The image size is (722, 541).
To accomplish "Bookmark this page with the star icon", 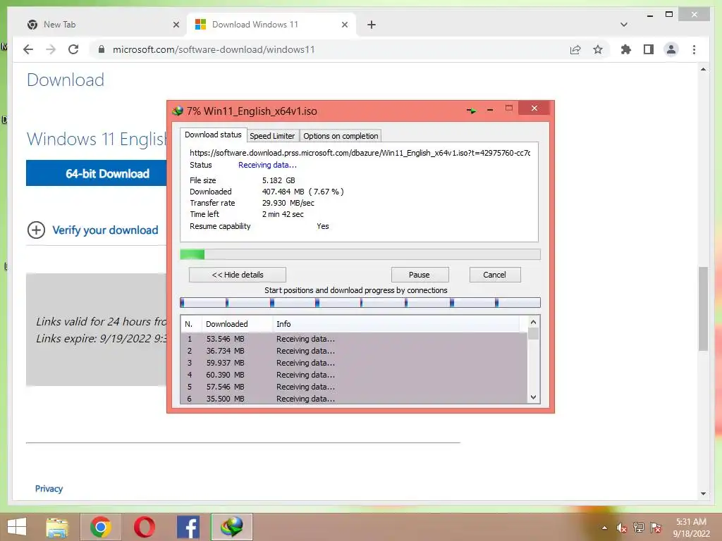I will click(598, 50).
